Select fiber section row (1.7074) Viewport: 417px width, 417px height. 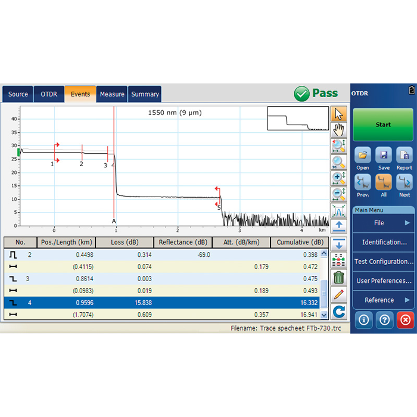coord(161,315)
